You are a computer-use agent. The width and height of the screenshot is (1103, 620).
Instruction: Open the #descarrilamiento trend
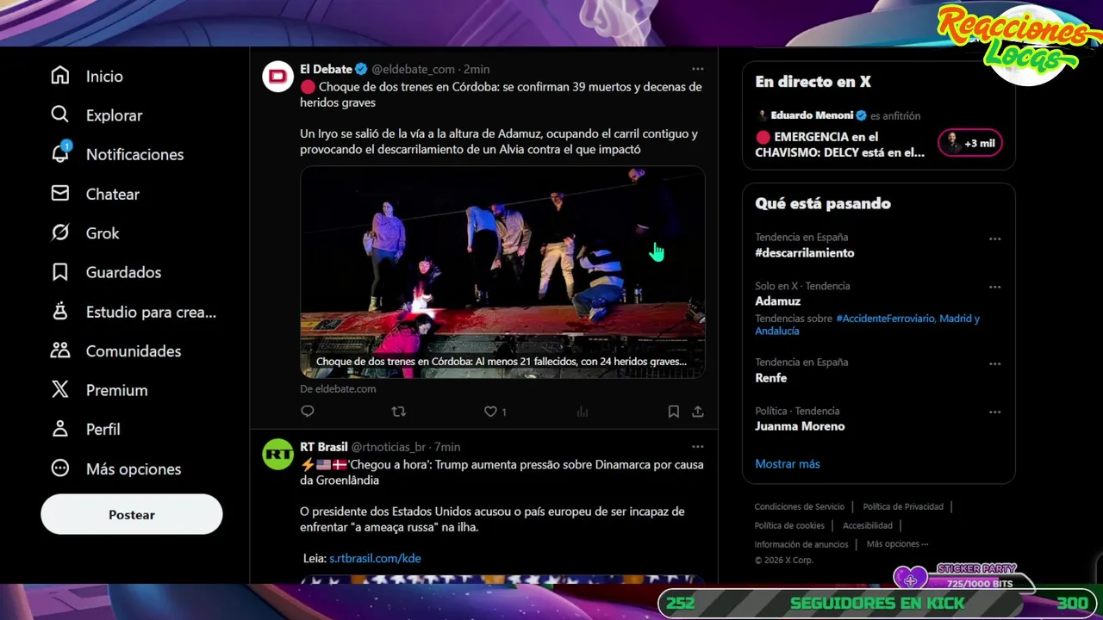pyautogui.click(x=805, y=252)
